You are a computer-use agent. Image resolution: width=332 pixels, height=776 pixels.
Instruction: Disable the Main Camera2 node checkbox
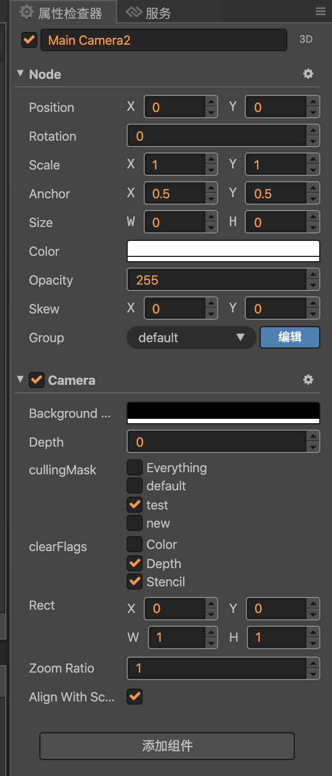tap(29, 40)
